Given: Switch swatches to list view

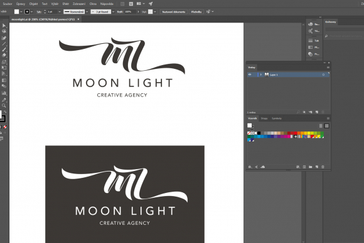Looking at the screenshot, I should [321, 126].
